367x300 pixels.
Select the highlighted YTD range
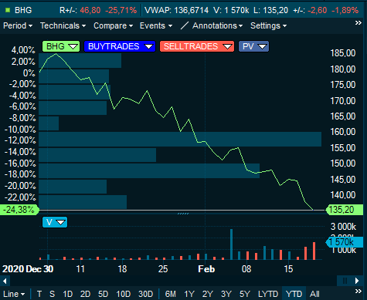click(x=294, y=294)
